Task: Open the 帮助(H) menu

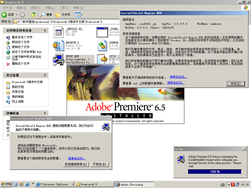Action: click(x=78, y=8)
